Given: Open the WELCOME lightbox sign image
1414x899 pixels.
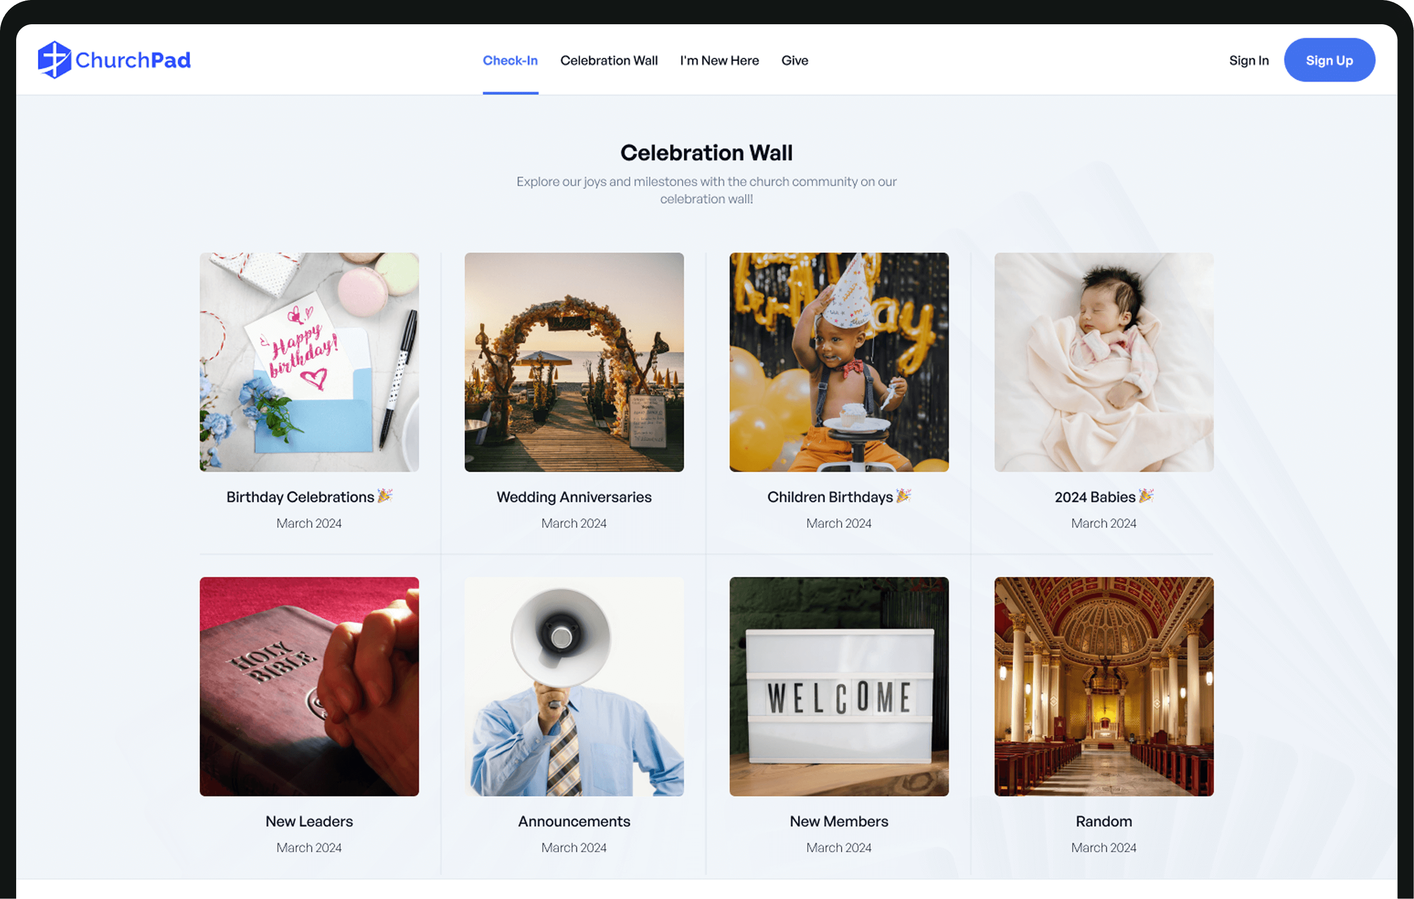Looking at the screenshot, I should click(838, 686).
